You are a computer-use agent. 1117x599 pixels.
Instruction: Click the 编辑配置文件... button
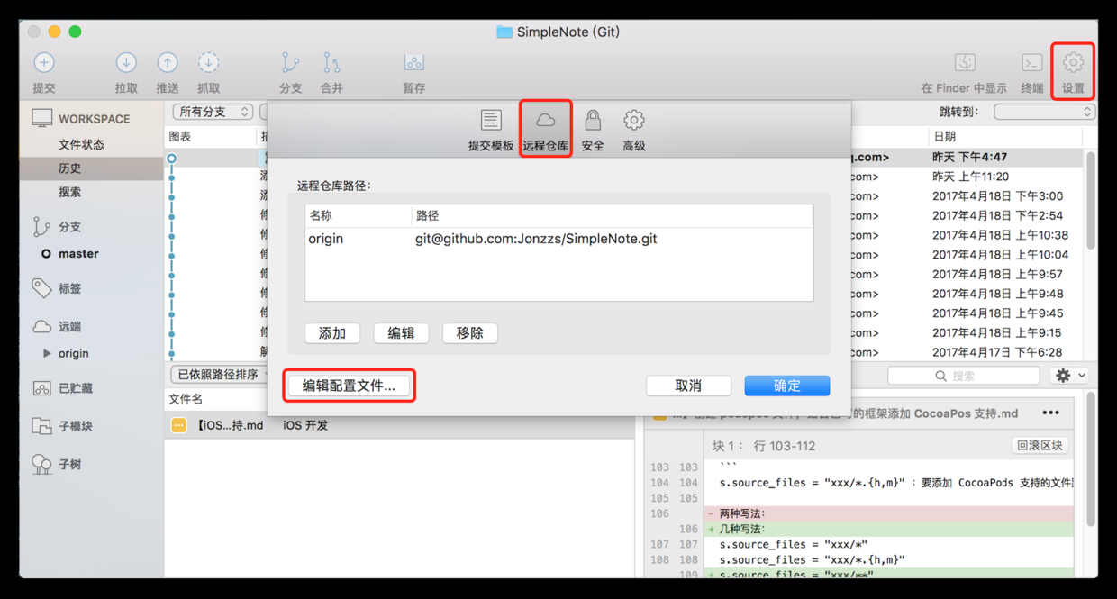(x=349, y=386)
